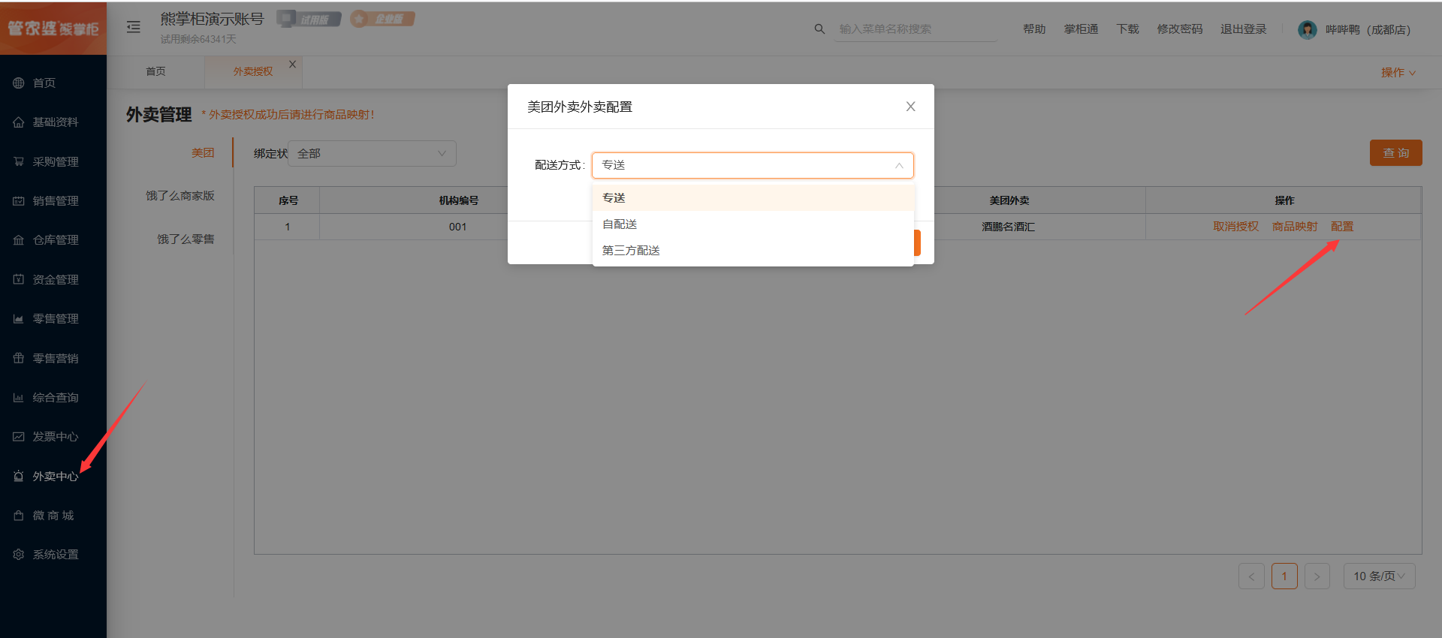Screen dimensions: 1442x638
Task: Click cell 001 in the table
Action: [458, 227]
